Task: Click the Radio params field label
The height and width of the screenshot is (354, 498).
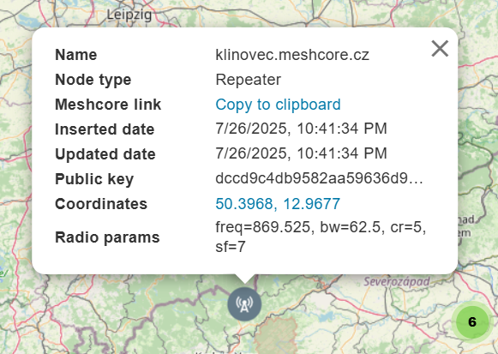Action: pos(107,237)
